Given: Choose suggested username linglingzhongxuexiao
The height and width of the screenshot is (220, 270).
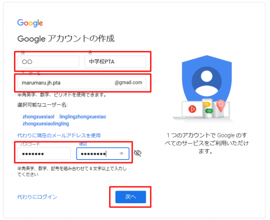Looking at the screenshot, I should click(x=83, y=117).
